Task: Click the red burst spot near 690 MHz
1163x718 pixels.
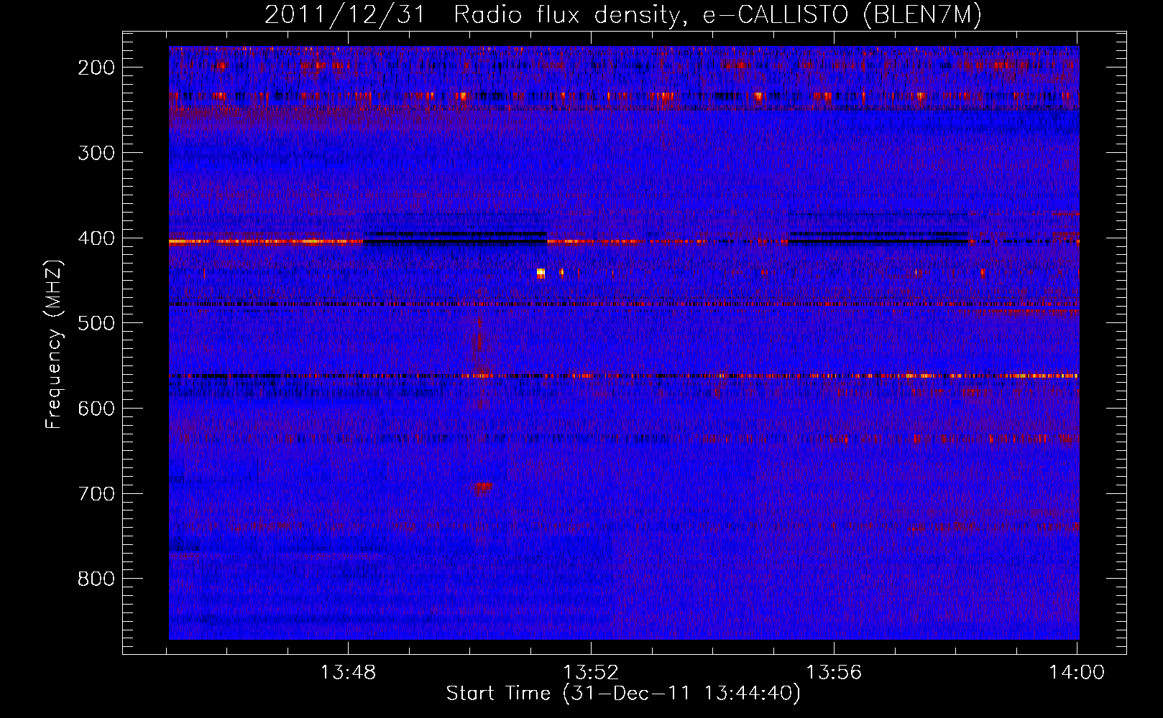Action: [483, 487]
